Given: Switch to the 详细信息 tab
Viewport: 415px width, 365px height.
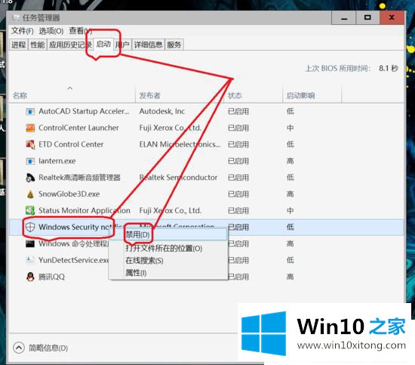Looking at the screenshot, I should point(148,45).
